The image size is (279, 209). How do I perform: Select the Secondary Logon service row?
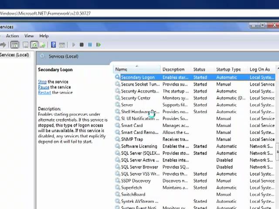[x=195, y=77]
